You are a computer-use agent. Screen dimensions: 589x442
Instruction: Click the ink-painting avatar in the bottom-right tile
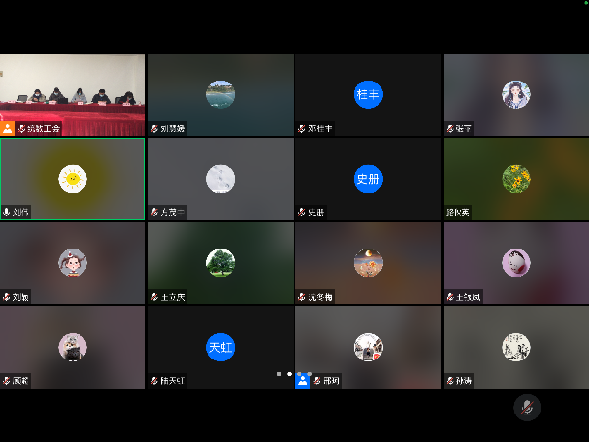tap(516, 347)
